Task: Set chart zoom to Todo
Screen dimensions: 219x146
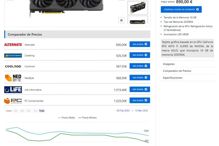Action: click(x=42, y=111)
